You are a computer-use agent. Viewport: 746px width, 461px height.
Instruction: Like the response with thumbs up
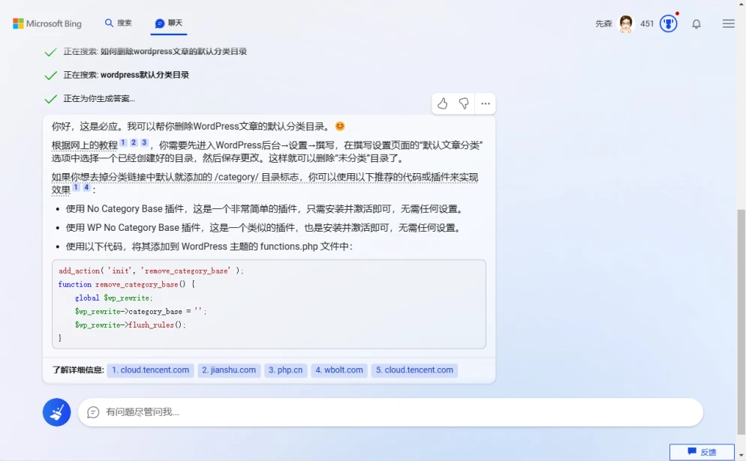442,103
